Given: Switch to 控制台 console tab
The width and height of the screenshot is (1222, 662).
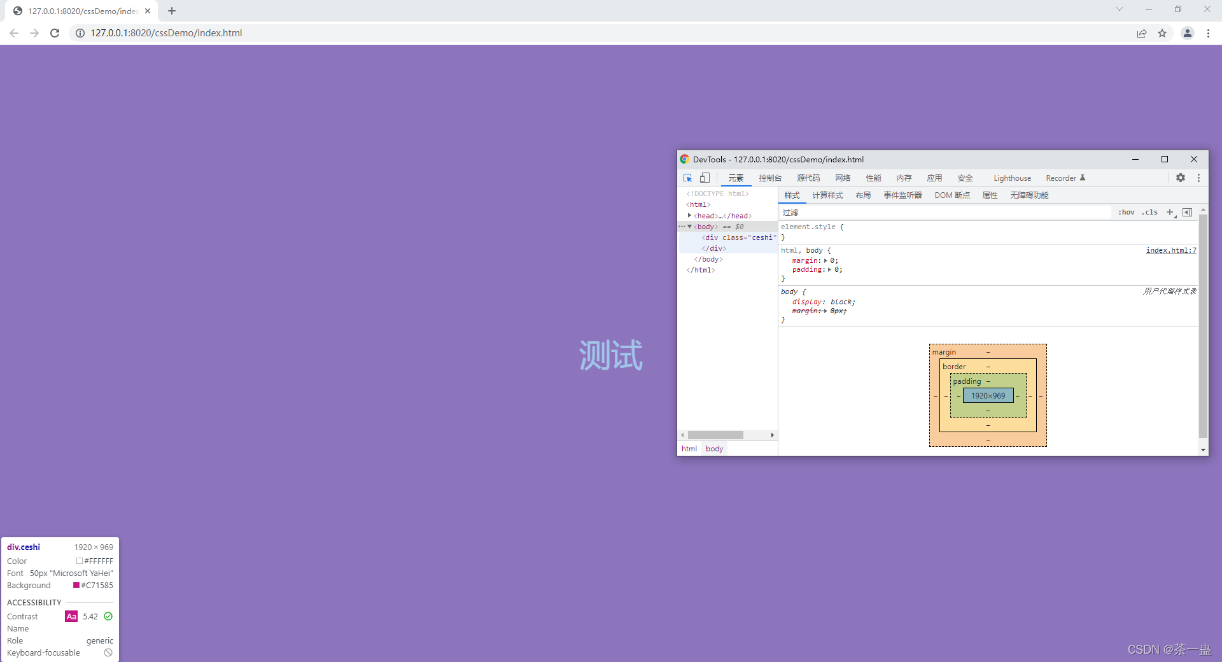Looking at the screenshot, I should click(x=770, y=178).
